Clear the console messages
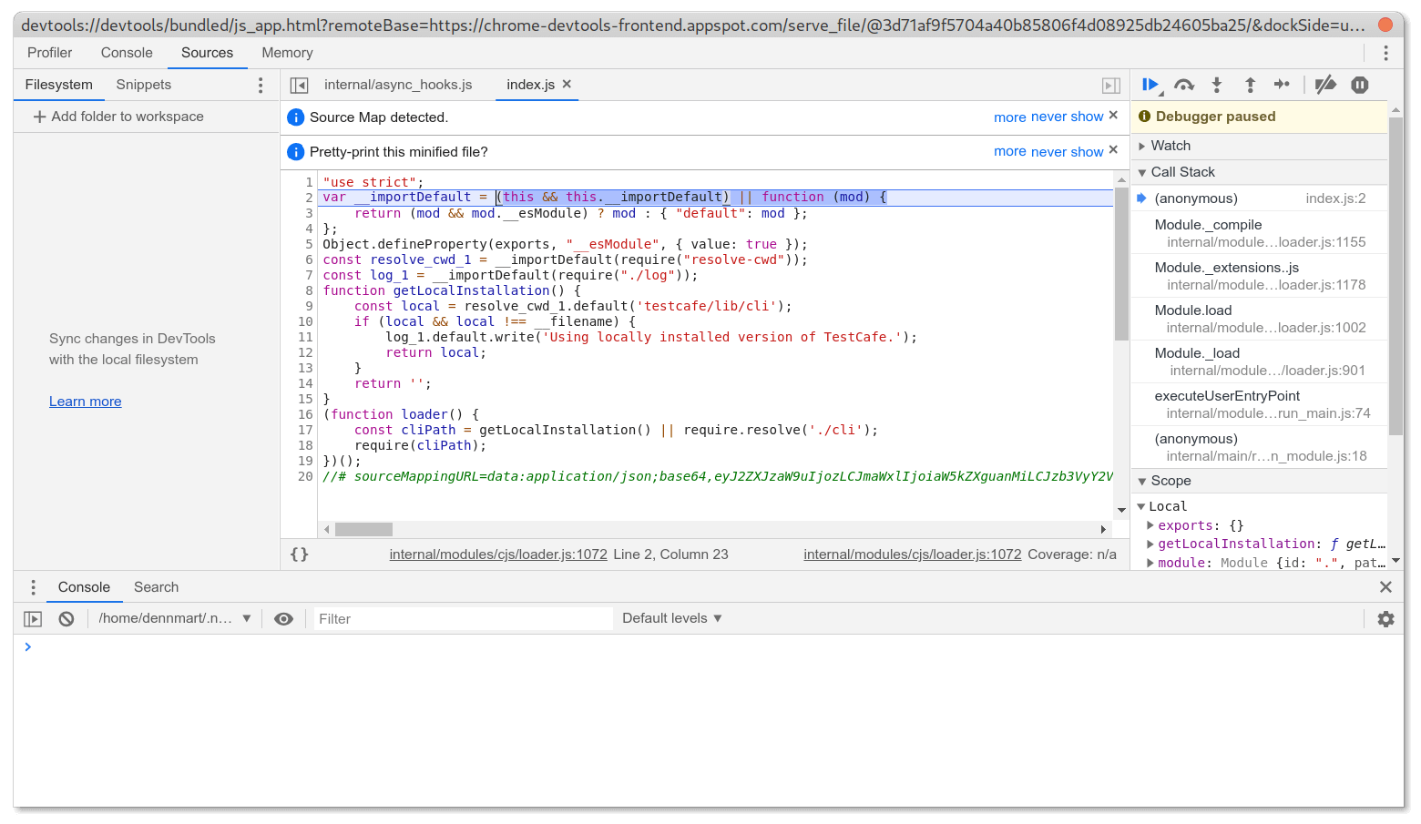This screenshot has height=824, width=1421. [66, 618]
